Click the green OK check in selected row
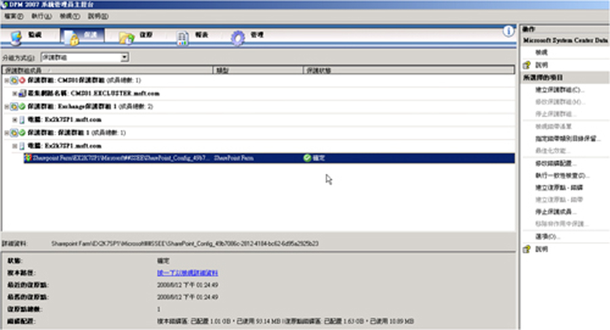610x330 pixels. coord(307,158)
